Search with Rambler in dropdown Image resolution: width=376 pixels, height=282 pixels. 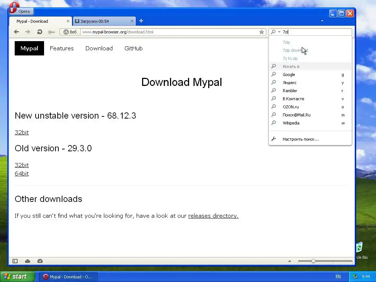click(x=310, y=91)
